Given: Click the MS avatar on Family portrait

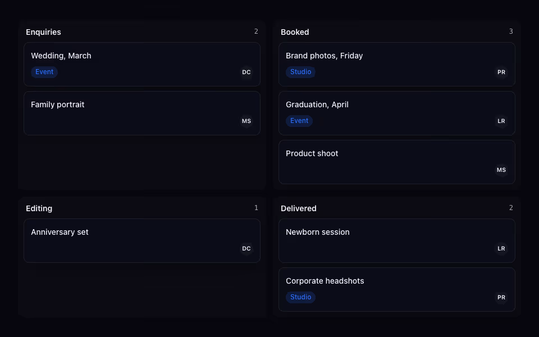Looking at the screenshot, I should pos(246,121).
